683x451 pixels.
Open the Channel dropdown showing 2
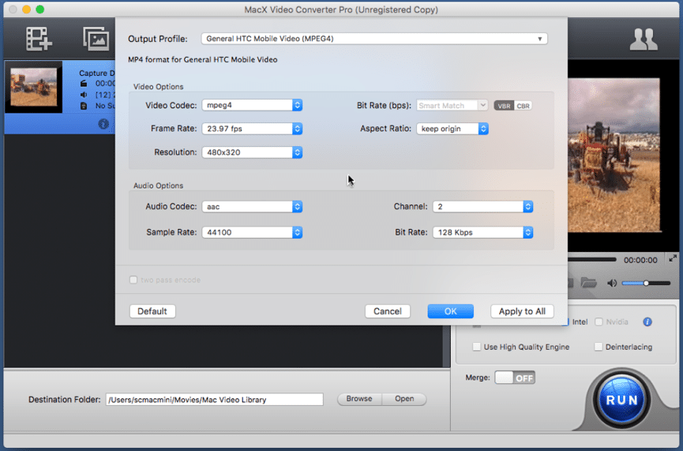click(x=482, y=207)
